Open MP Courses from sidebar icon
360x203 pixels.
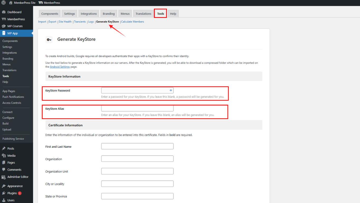pyautogui.click(x=4, y=26)
